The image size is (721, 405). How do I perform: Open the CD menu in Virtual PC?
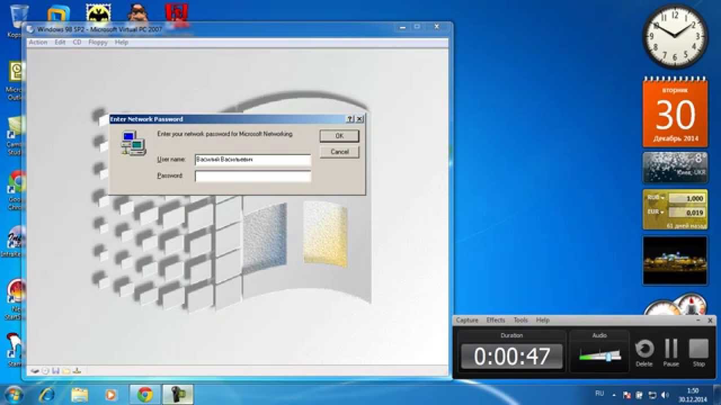point(77,42)
